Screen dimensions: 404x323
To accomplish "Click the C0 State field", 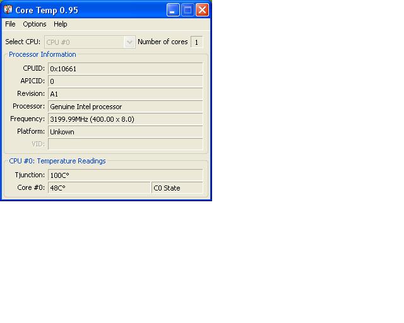I will point(177,188).
